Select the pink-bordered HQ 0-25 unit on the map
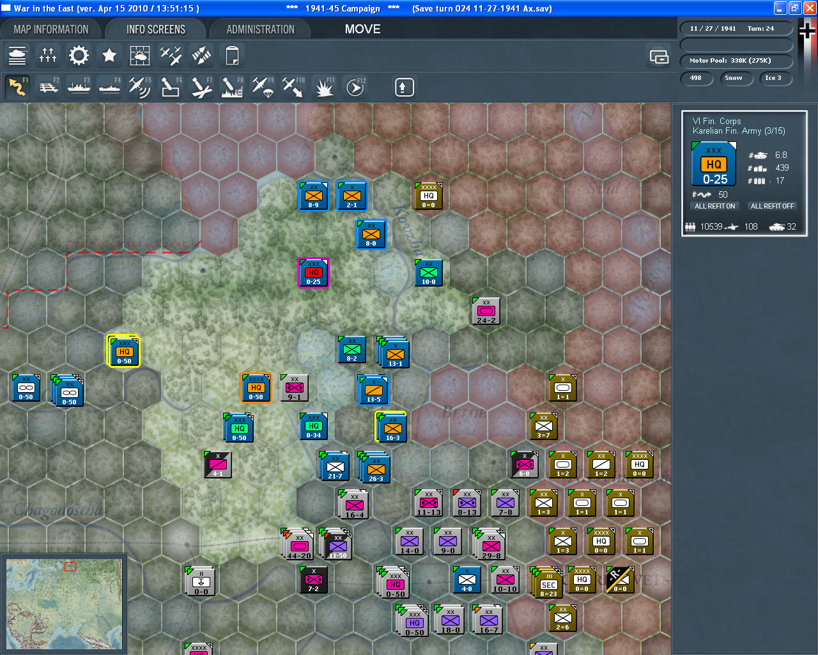The height and width of the screenshot is (655, 818). click(x=314, y=273)
